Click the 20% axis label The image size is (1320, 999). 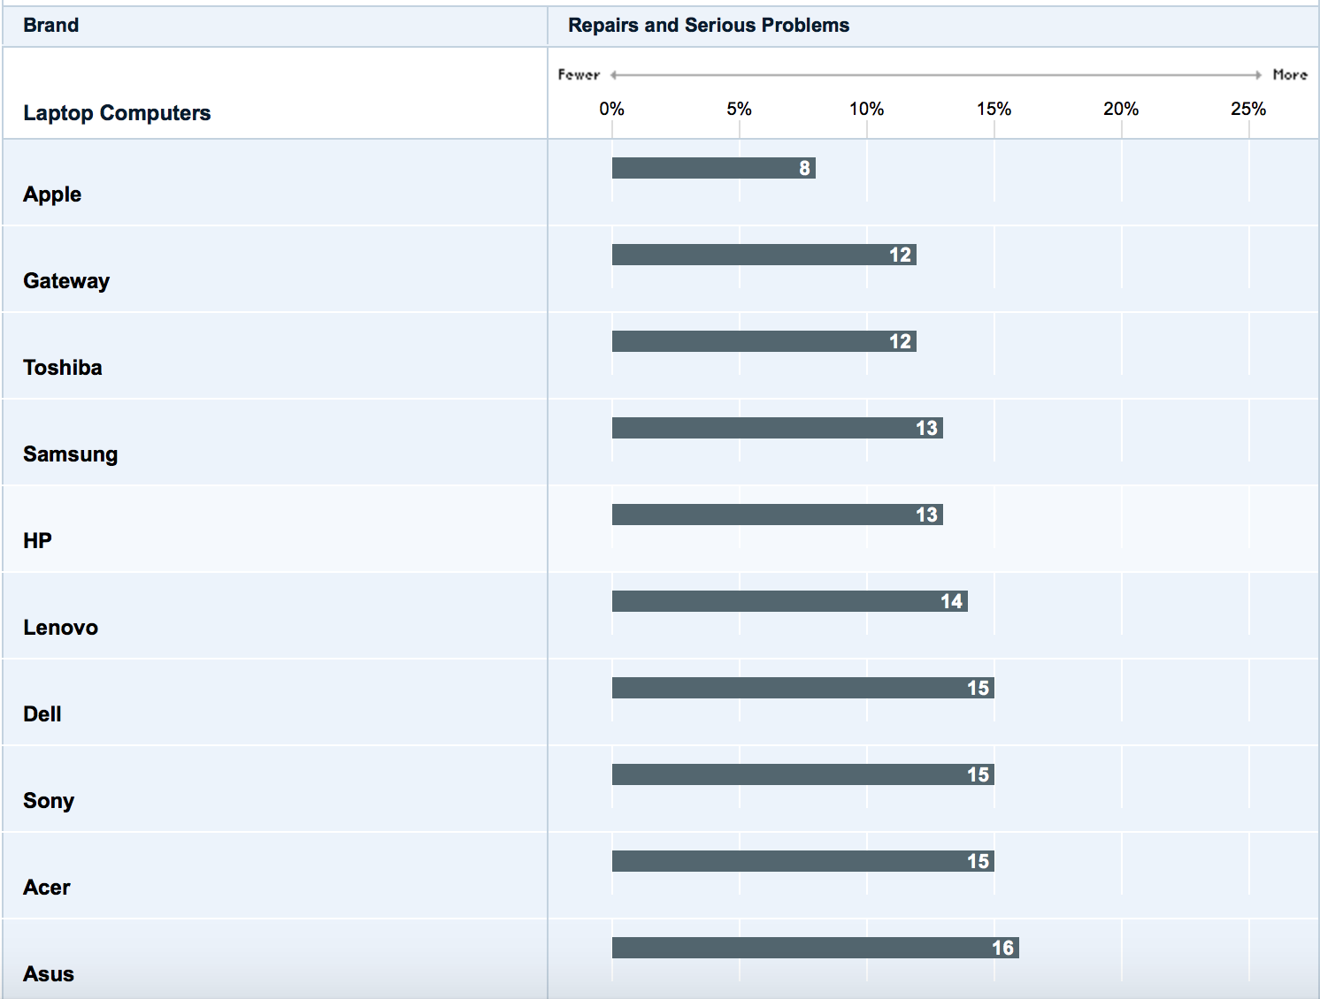[x=1121, y=109]
